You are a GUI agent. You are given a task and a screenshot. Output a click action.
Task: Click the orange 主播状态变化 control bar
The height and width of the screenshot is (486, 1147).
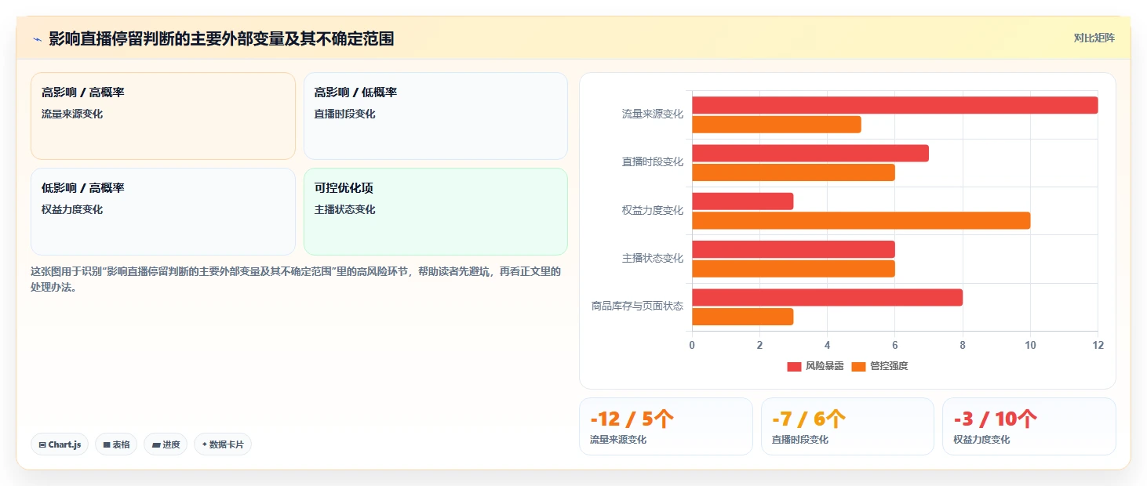tap(793, 269)
